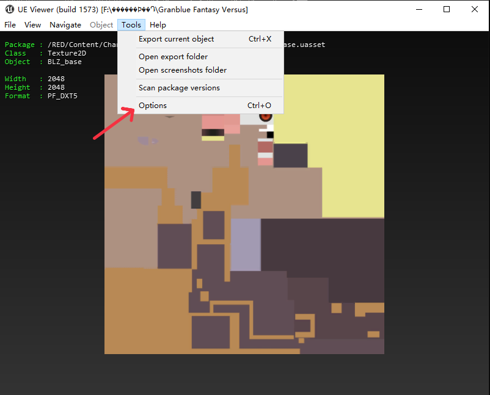The image size is (490, 395).
Task: Click the Package path text
Action: [82, 45]
